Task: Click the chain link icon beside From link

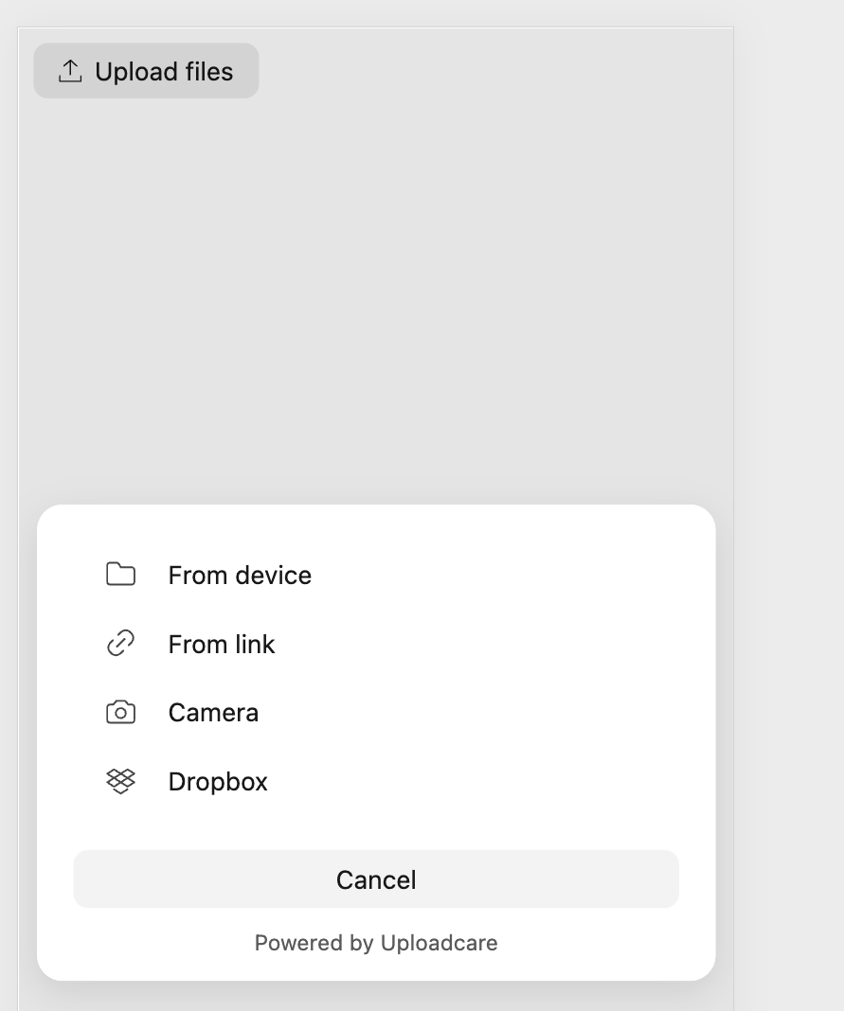Action: click(x=120, y=643)
